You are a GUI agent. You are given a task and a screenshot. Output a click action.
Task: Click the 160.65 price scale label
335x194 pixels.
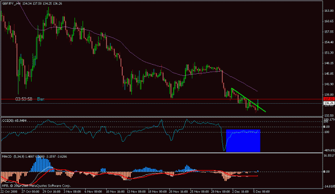tap(329, 21)
